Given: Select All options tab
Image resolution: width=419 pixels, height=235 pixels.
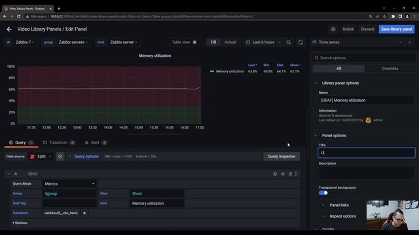Looking at the screenshot, I should 338,69.
